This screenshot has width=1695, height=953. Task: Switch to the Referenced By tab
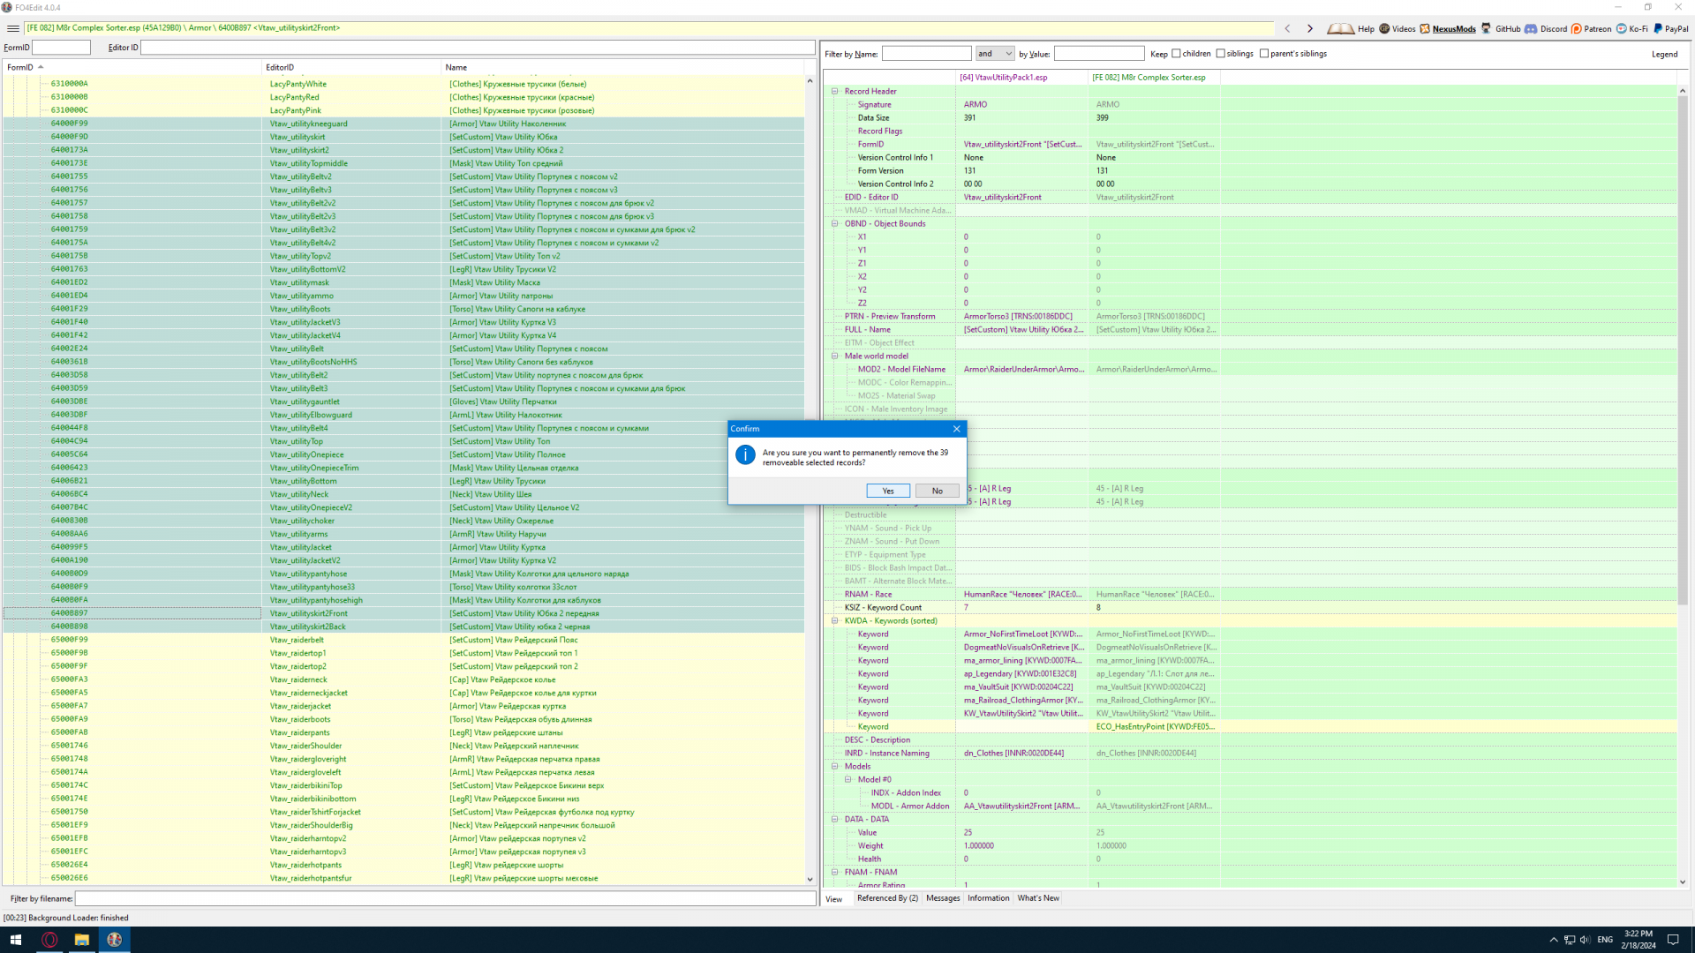(x=887, y=898)
